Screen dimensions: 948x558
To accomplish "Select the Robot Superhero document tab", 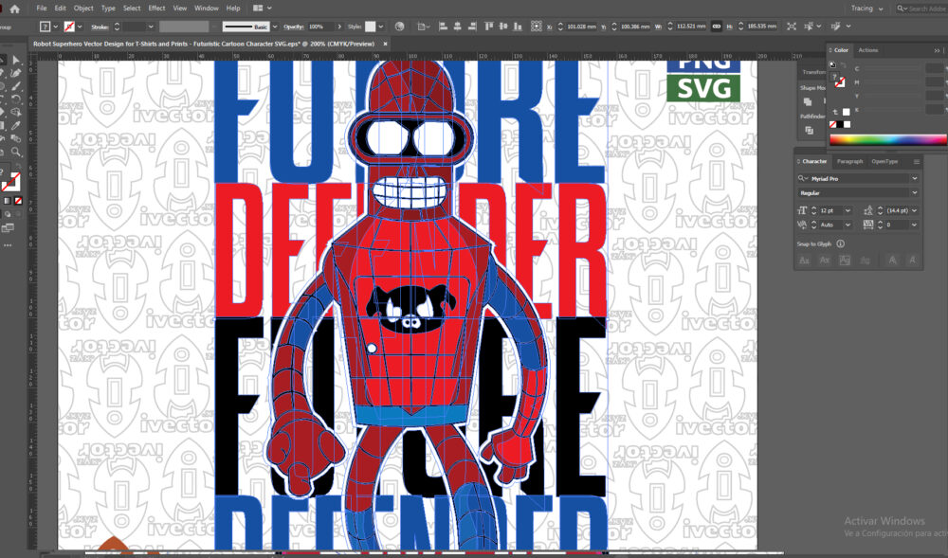I will click(x=204, y=45).
